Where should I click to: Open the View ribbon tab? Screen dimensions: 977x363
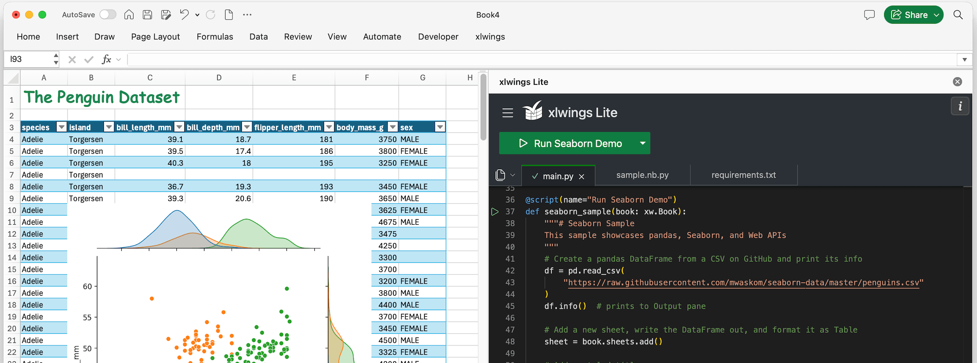[337, 37]
